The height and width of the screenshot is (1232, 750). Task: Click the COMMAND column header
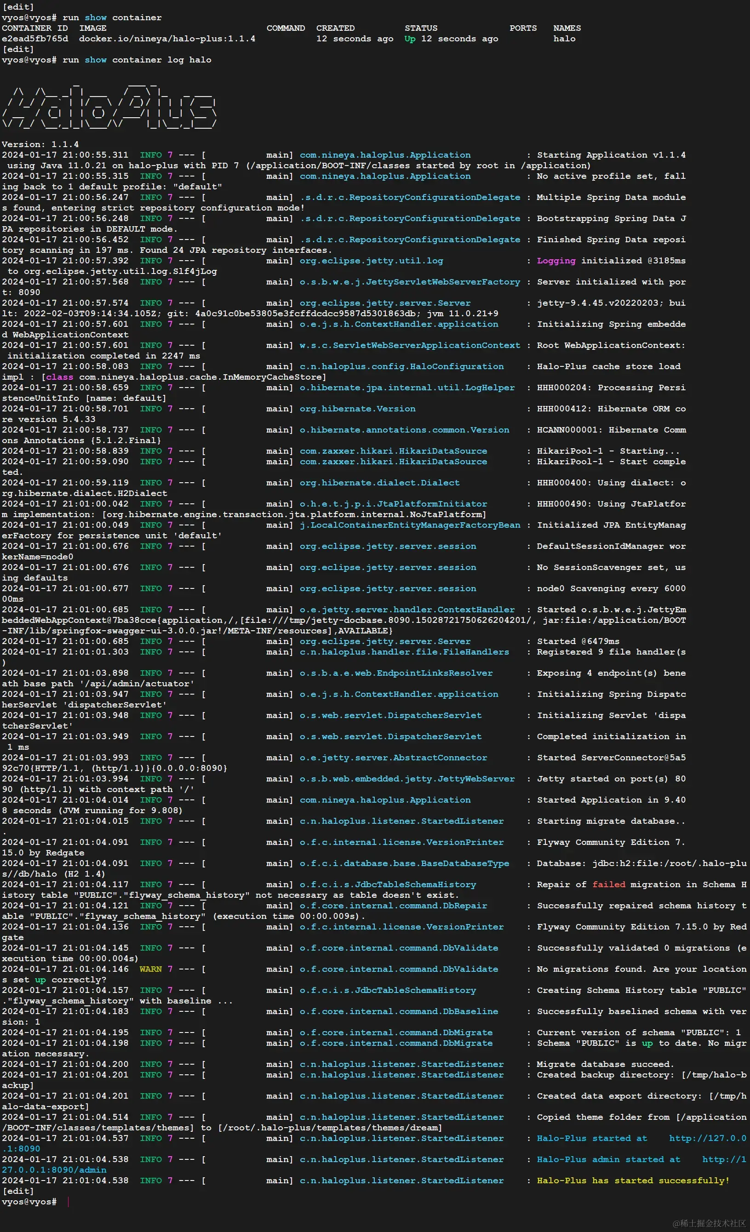pos(286,28)
